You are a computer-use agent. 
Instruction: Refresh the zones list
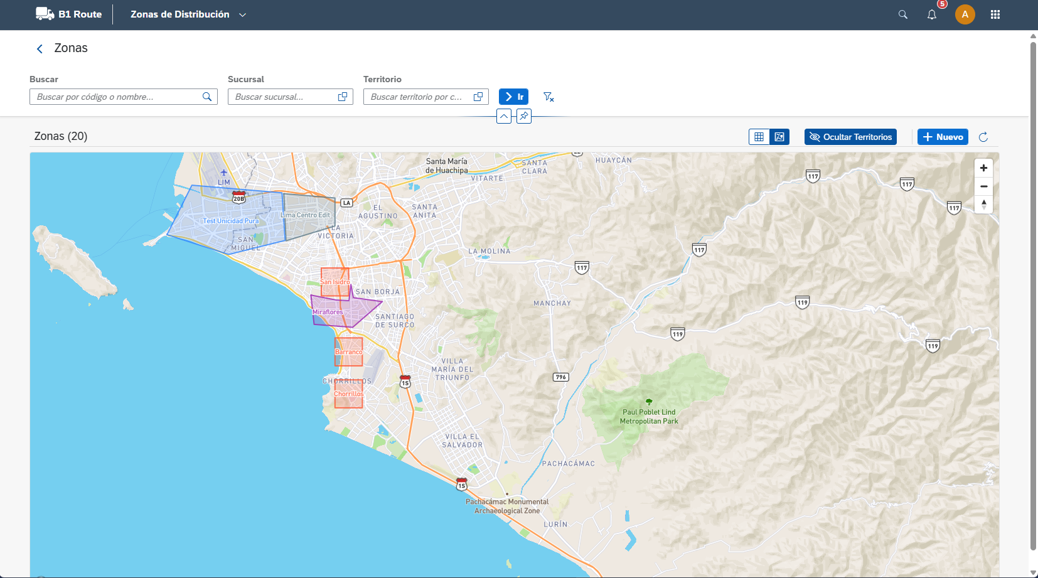point(983,137)
